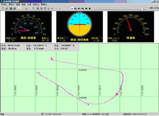Save using the floppy disk icon
159x116 pixels.
11,9
